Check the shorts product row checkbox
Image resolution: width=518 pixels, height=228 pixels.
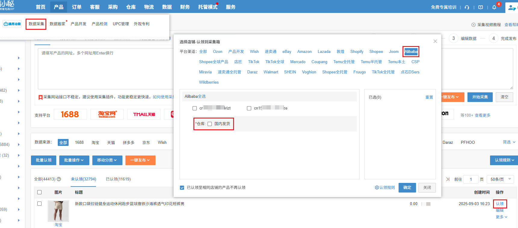click(x=39, y=204)
